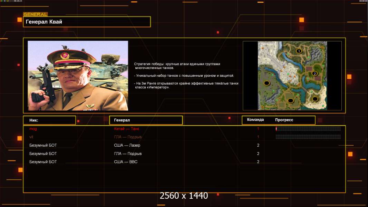This screenshot has height=207, width=368.
Task: Click the Китай — Танк general entry
Action: point(126,129)
